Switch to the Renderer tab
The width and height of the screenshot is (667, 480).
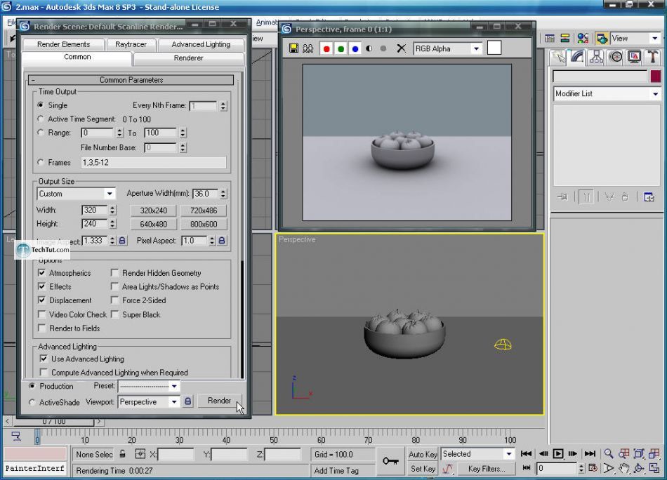(188, 58)
